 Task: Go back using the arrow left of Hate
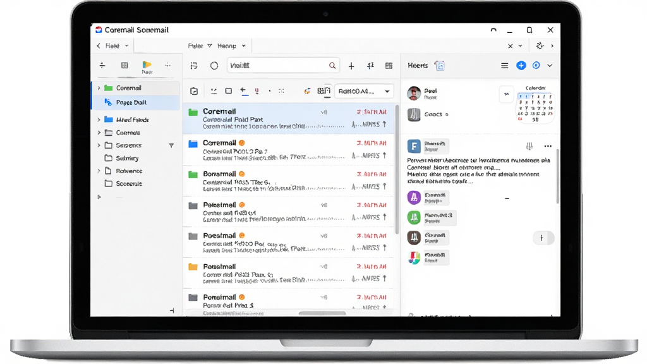98,45
